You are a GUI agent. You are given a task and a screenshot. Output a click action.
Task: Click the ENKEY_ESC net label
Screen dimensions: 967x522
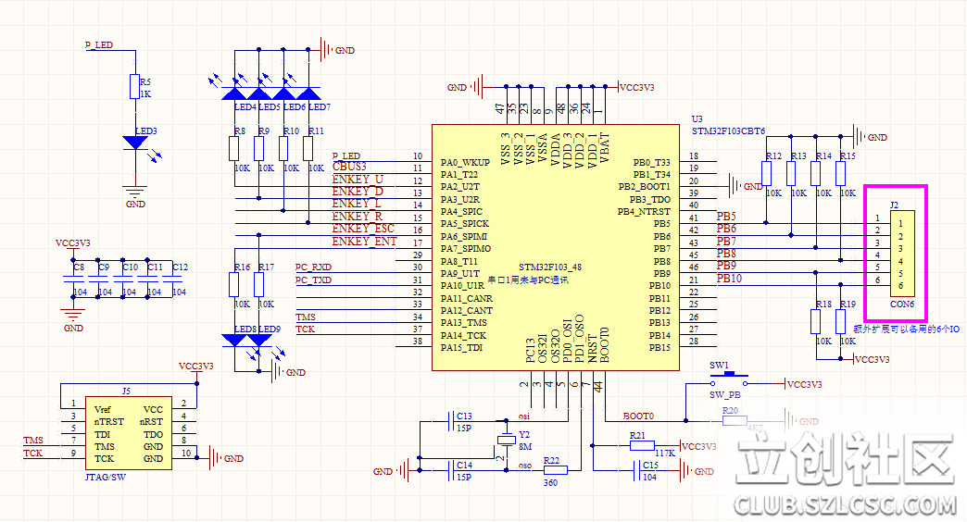[x=363, y=229]
